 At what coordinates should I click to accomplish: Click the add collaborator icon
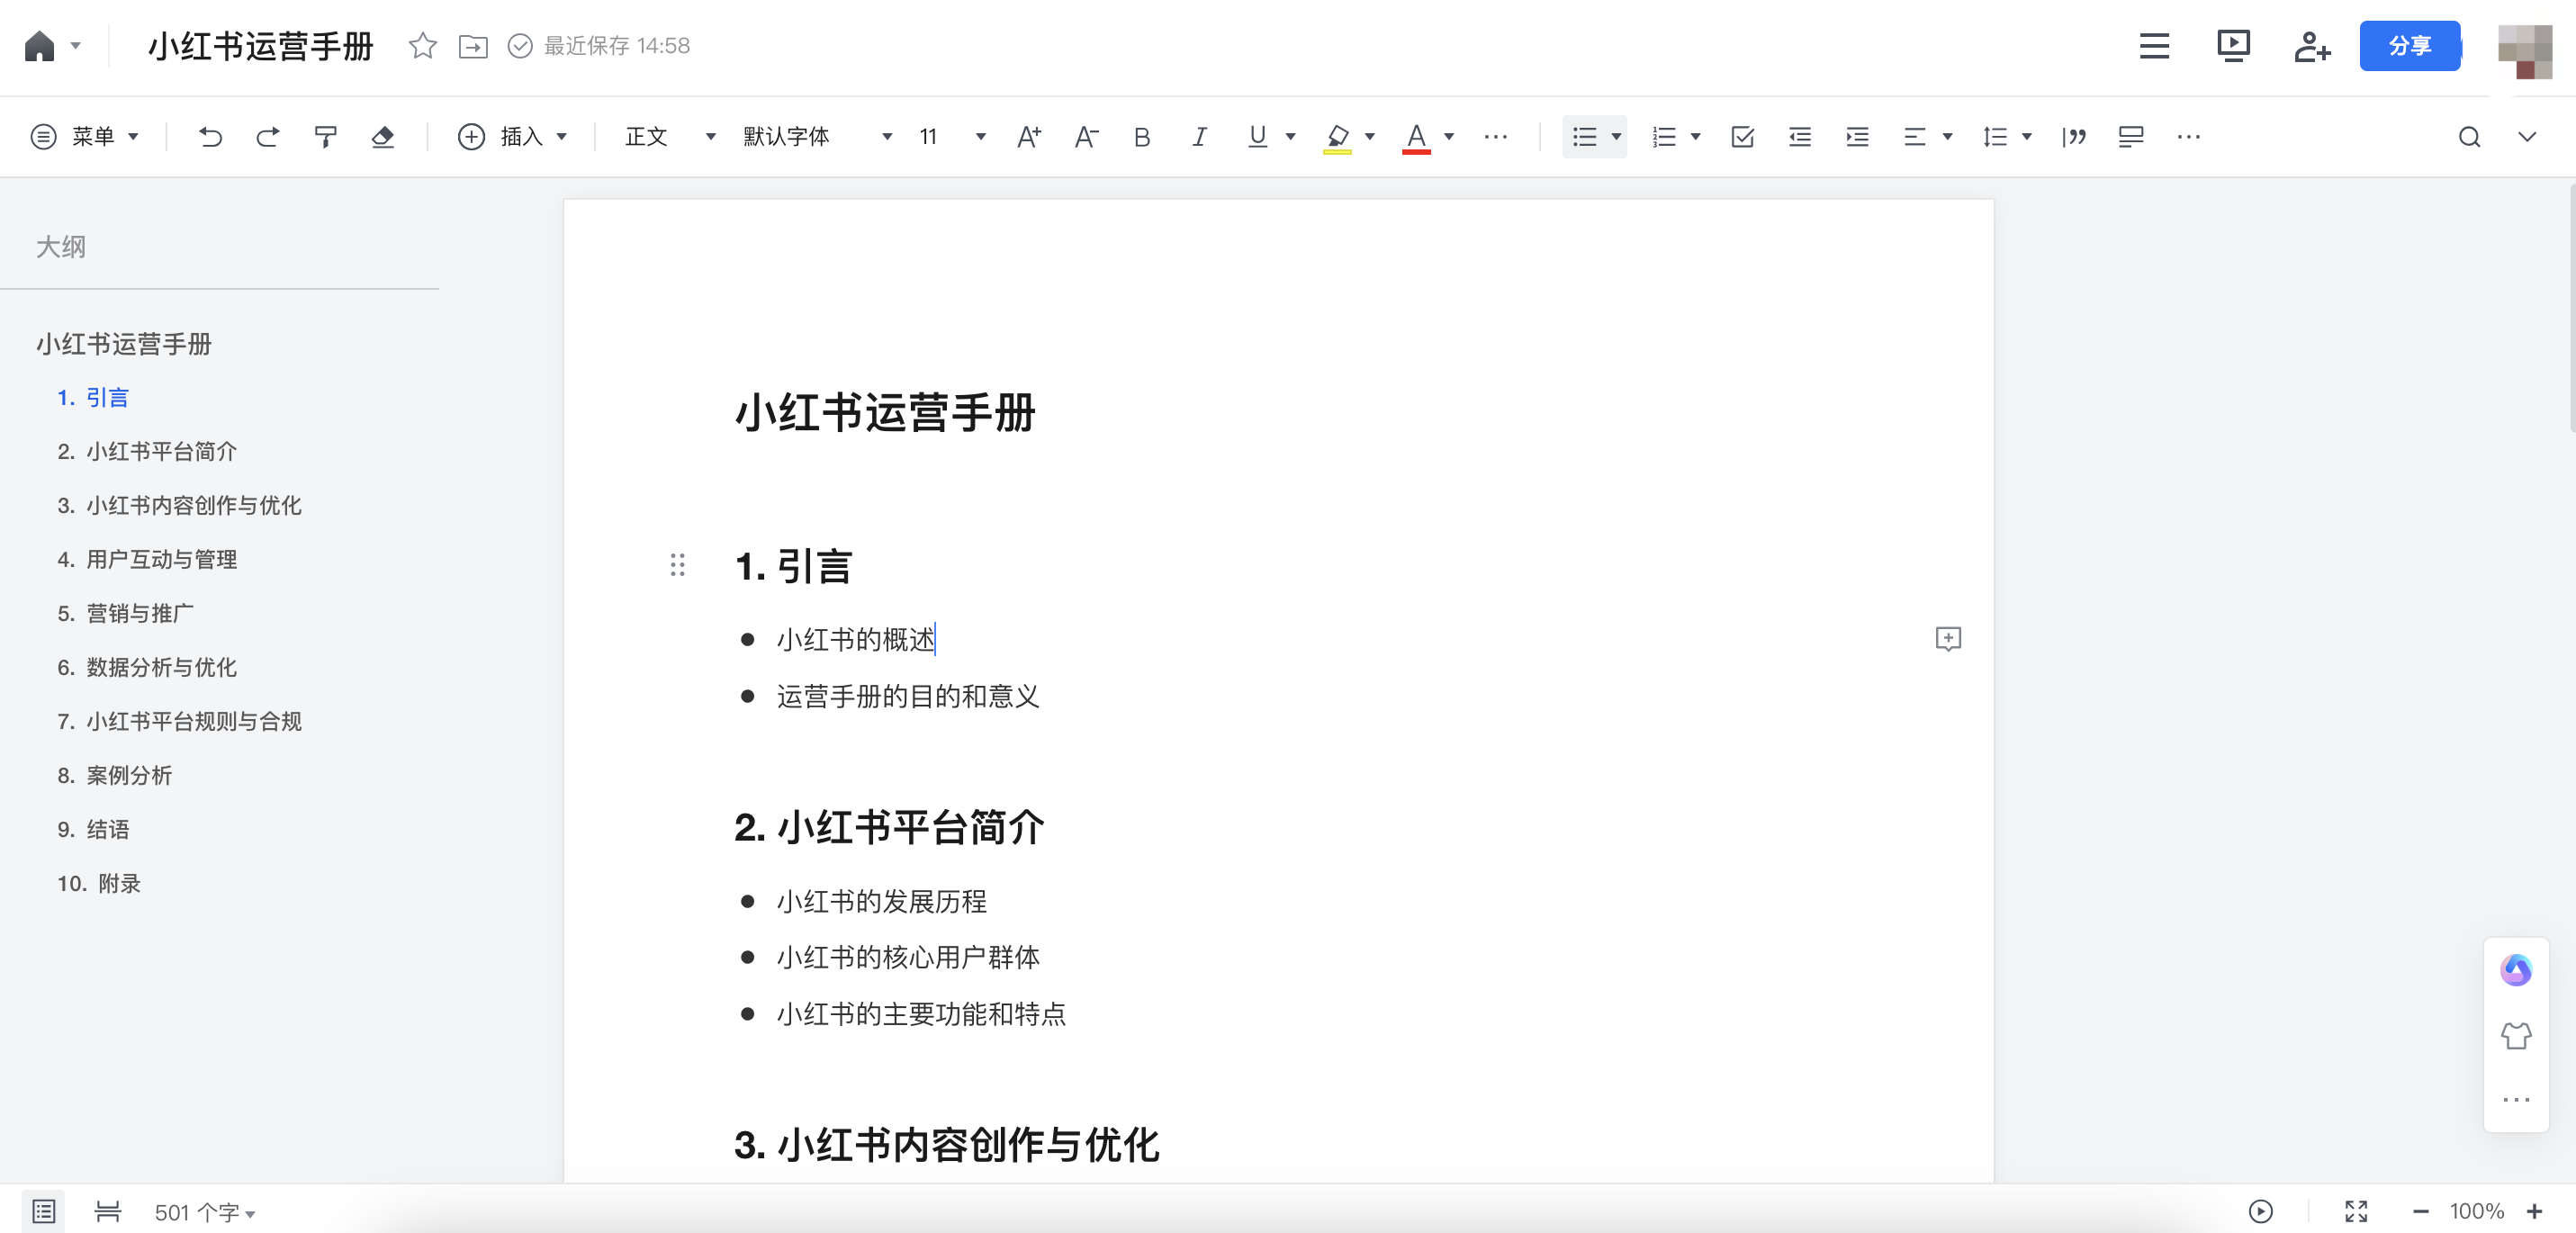click(x=2311, y=46)
